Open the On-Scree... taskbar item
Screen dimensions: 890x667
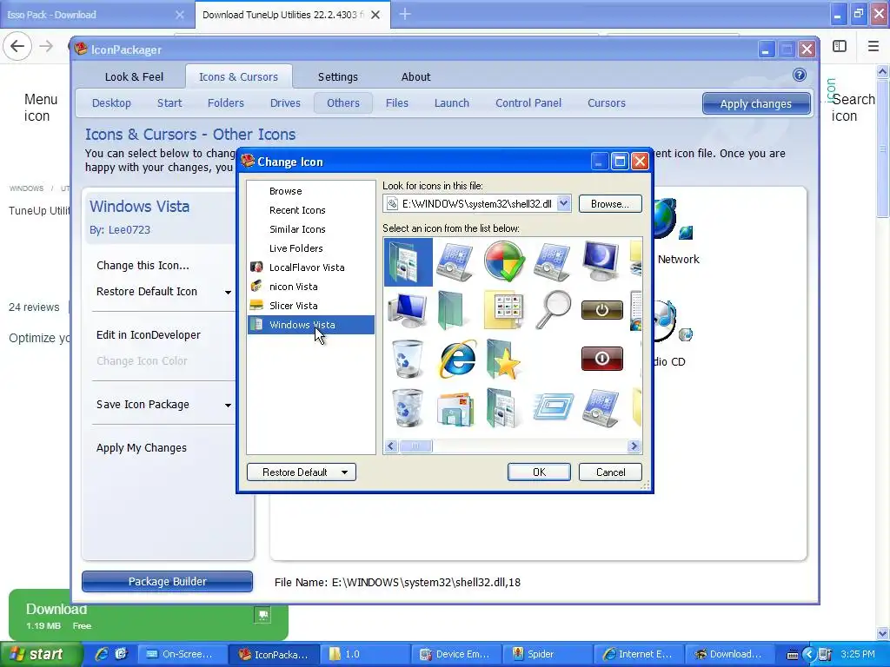point(182,654)
